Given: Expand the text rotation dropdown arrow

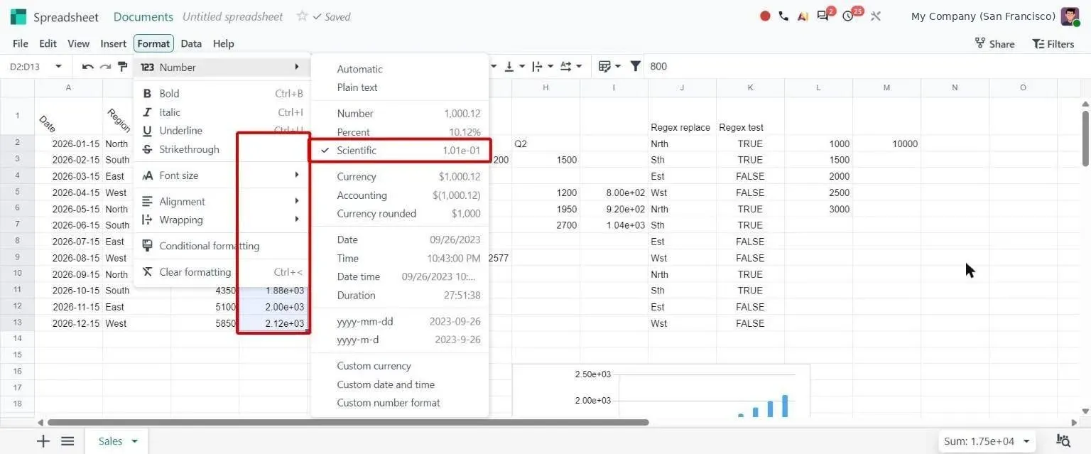Looking at the screenshot, I should tap(579, 66).
